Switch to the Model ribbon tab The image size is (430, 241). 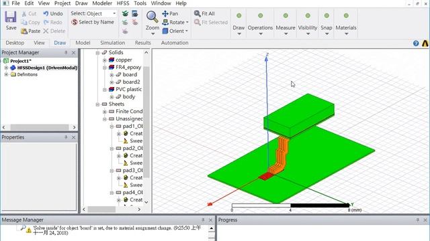(x=83, y=43)
